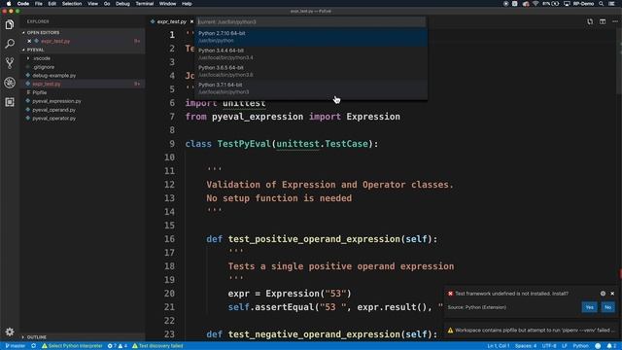Viewport: 622px width, 350px height.
Task: Open errors and warnings count in status bar
Action: click(x=118, y=346)
